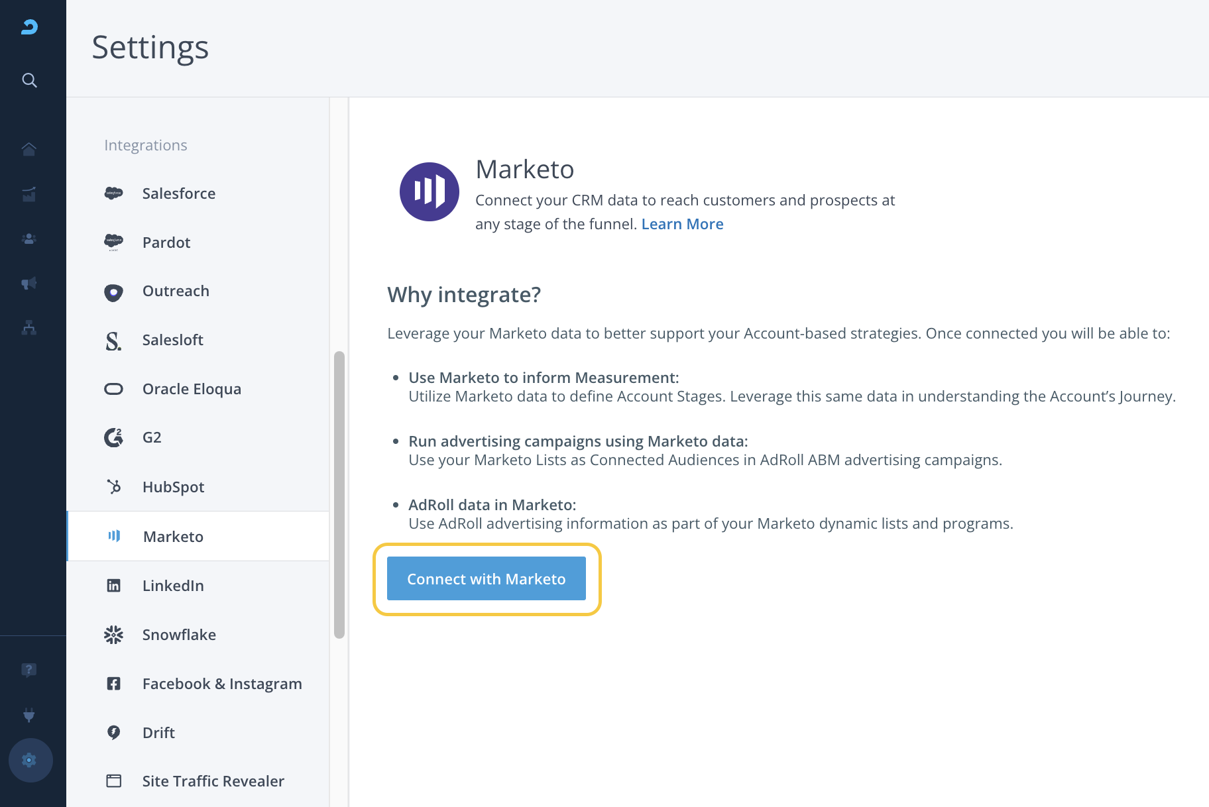Open the audiences people icon in sidebar
Screen dimensions: 1209x807
pos(29,239)
